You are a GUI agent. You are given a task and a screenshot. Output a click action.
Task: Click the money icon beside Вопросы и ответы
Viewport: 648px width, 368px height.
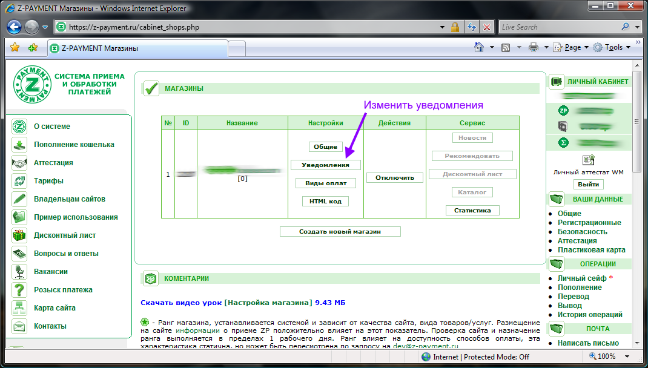pos(19,254)
